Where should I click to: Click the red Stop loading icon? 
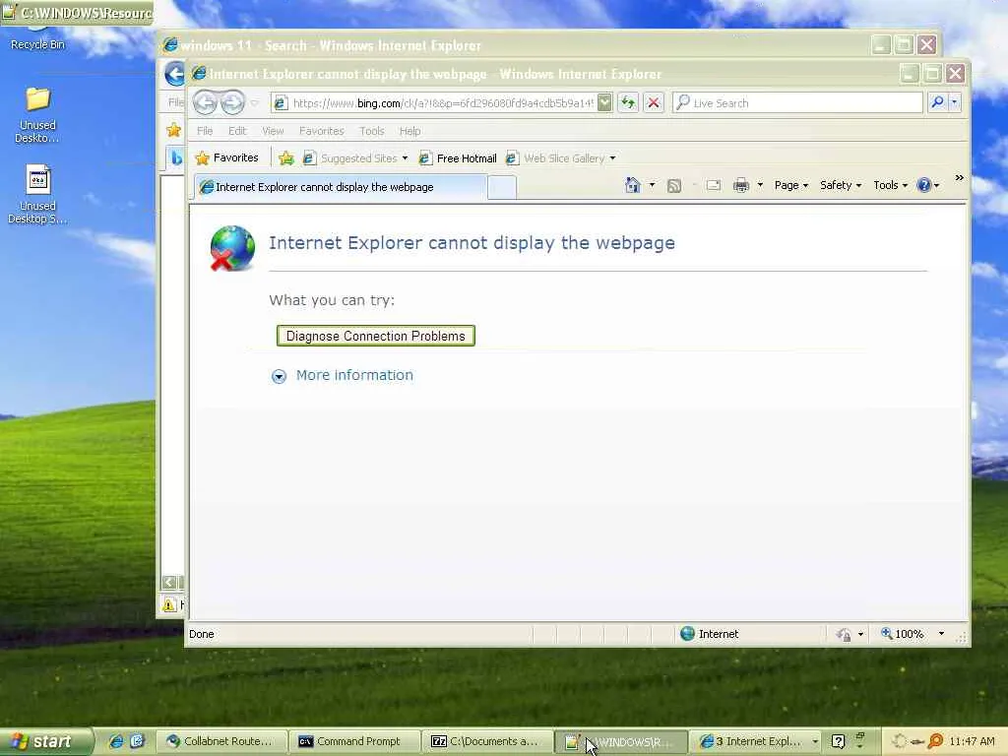point(654,102)
